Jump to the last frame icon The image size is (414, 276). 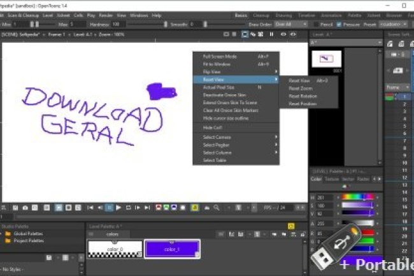[147, 208]
